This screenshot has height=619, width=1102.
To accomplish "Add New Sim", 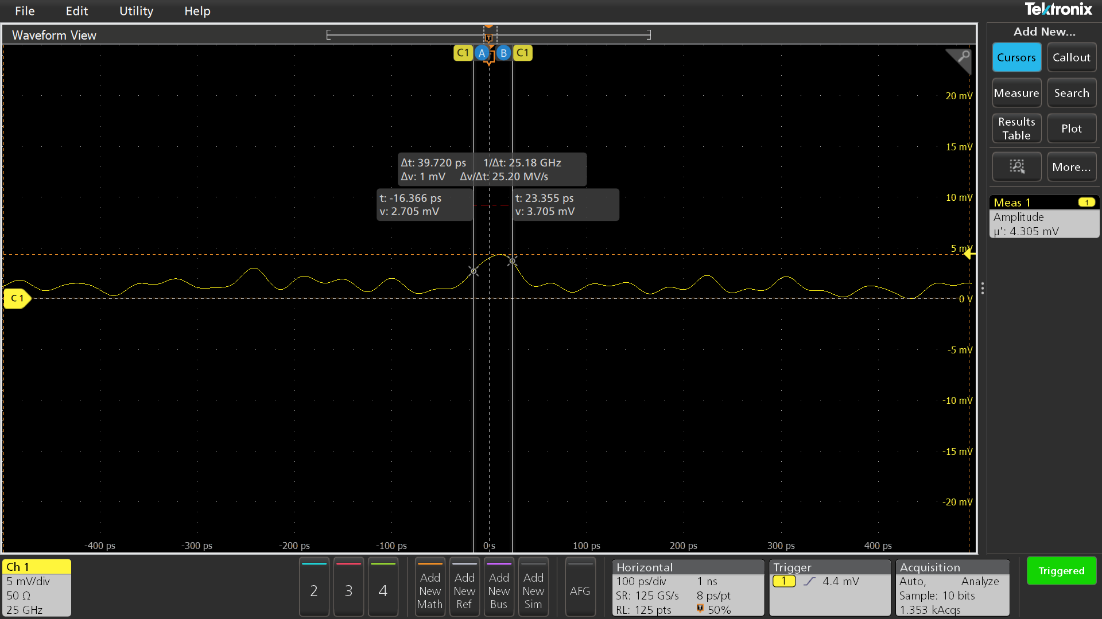I will point(533,588).
